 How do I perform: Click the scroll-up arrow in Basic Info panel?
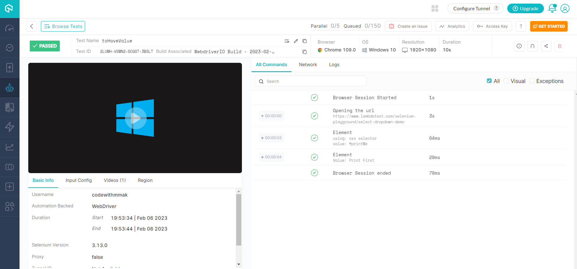[x=239, y=191]
